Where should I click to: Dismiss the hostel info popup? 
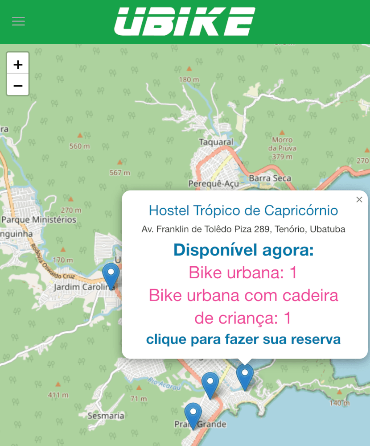359,199
